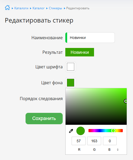Click the B value field
Image resolution: width=133 pixels, height=160 pixels.
click(110, 141)
